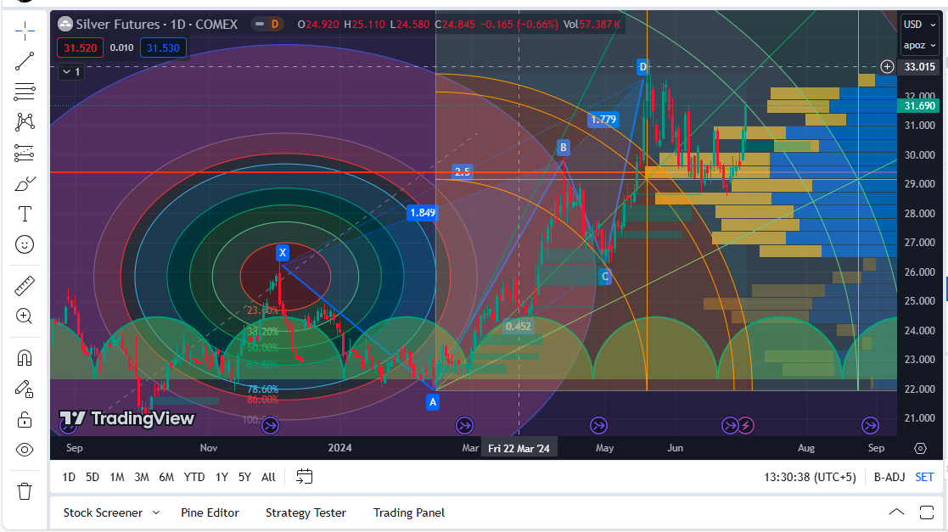Set chart range to 5Y
Viewport: 948px width, 532px height.
(x=244, y=477)
